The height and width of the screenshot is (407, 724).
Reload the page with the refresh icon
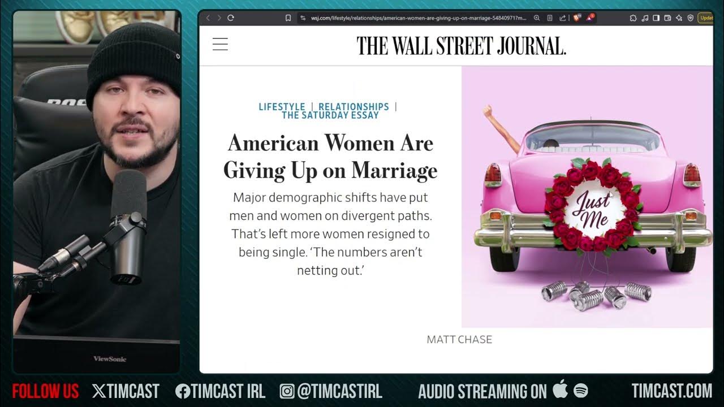[231, 18]
